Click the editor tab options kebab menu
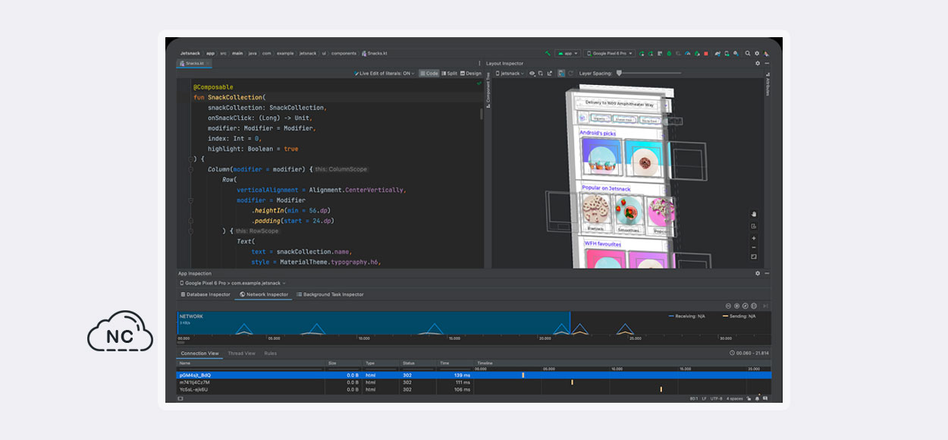 (479, 64)
